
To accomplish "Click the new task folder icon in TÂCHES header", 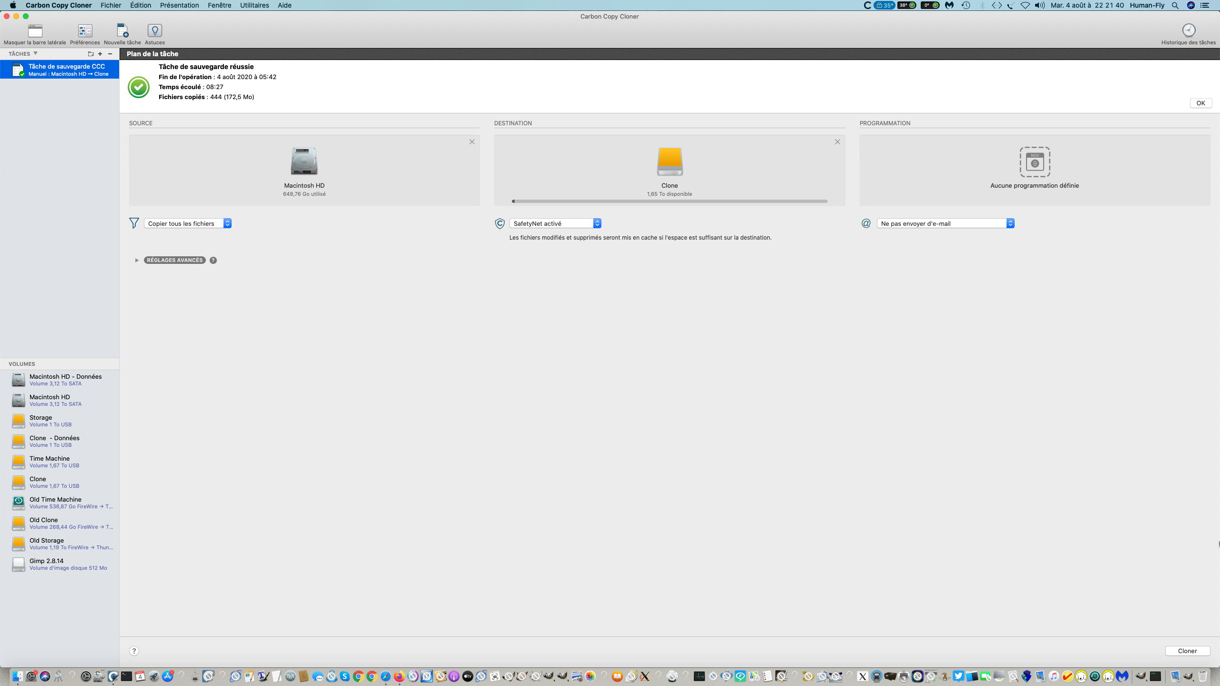I will [91, 54].
